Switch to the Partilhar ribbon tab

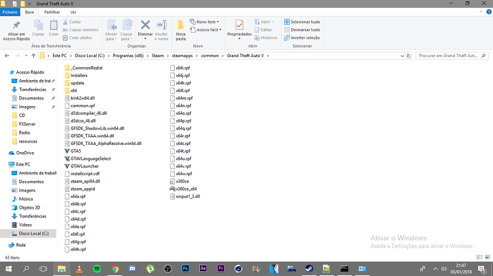pyautogui.click(x=52, y=12)
